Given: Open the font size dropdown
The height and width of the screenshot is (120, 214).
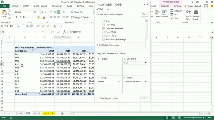Looking at the screenshot, I should pos(39,12).
